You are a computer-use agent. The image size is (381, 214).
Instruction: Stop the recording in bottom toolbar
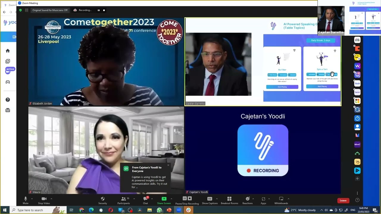pyautogui.click(x=190, y=198)
